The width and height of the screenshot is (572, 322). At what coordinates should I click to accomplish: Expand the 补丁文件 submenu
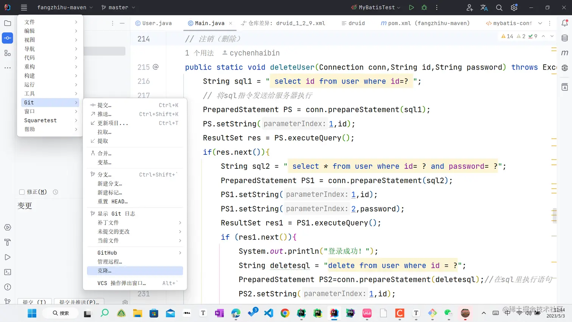[135, 222]
